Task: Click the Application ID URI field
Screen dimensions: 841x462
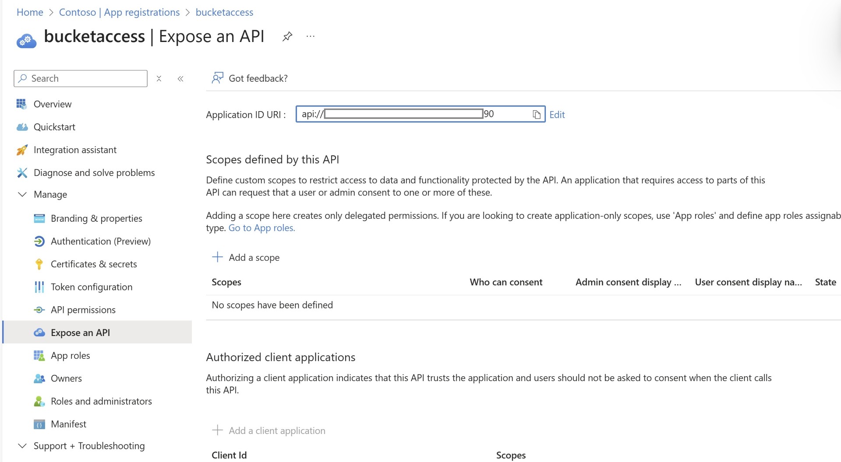Action: coord(420,114)
